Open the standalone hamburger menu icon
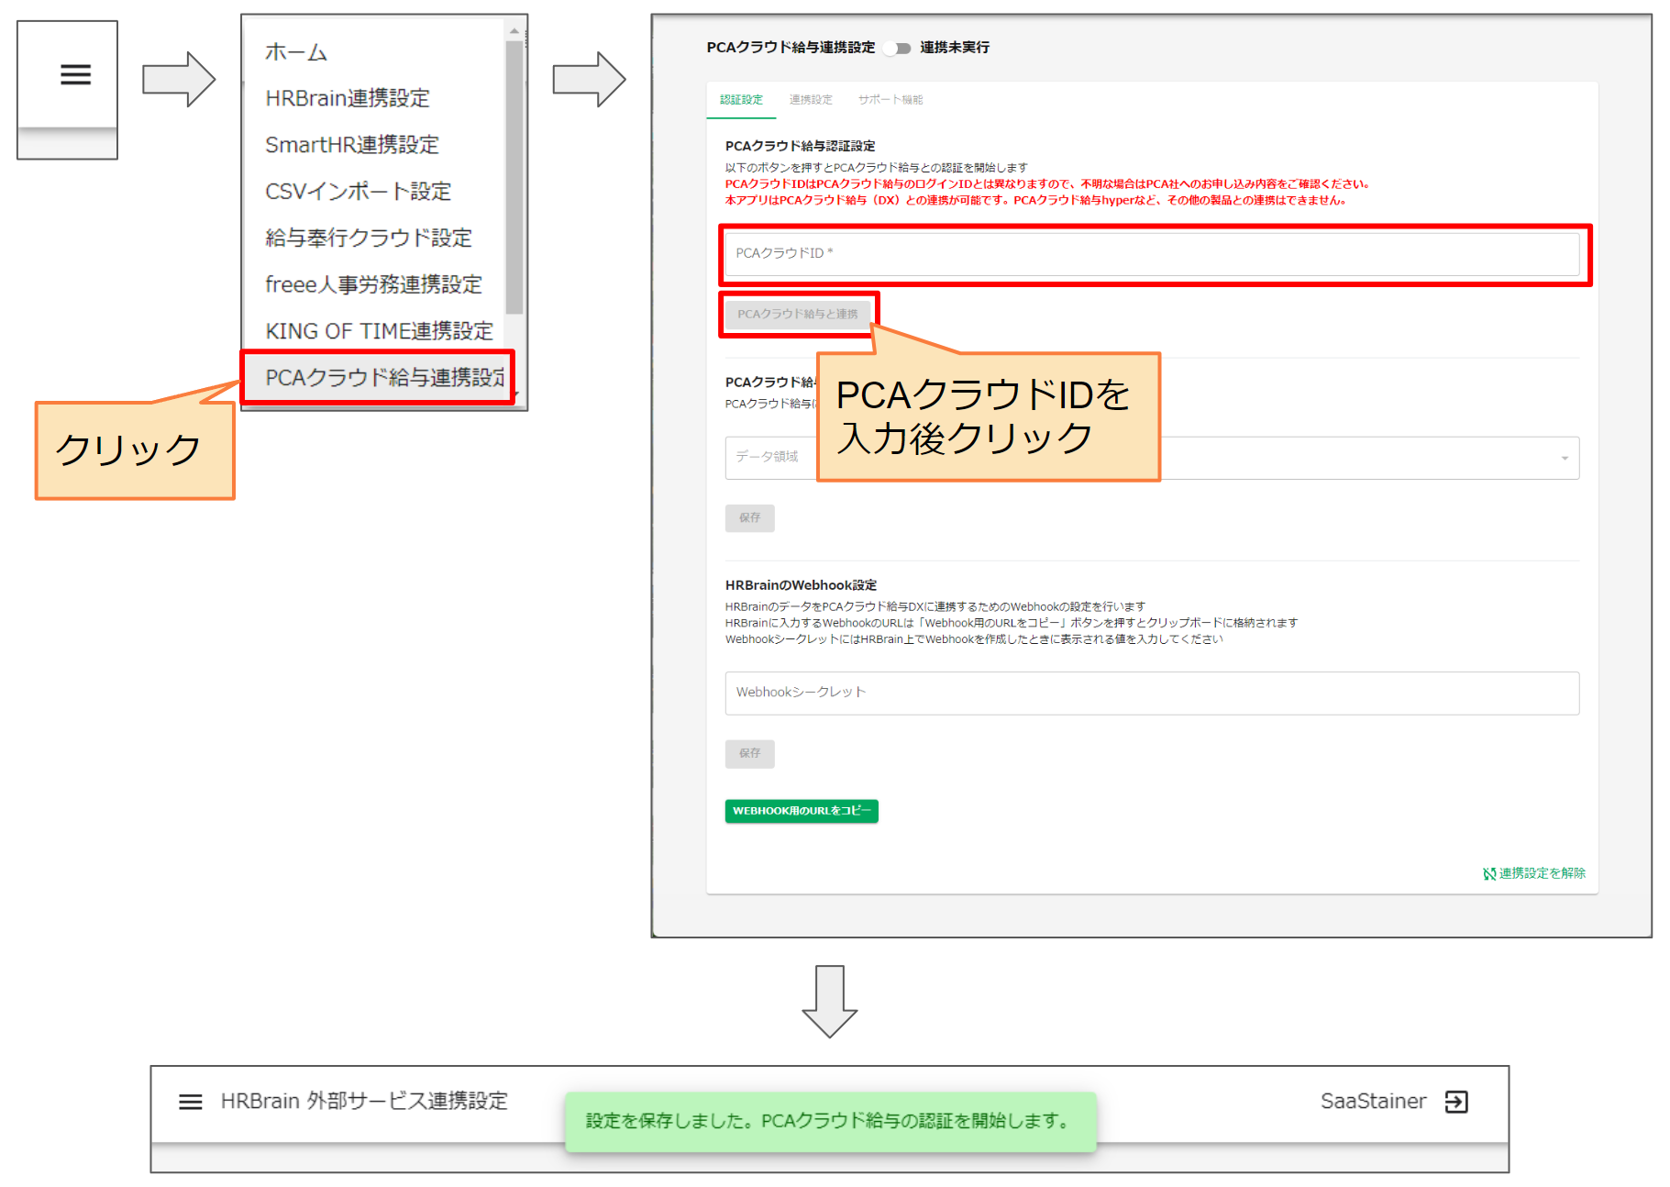Screen dimensions: 1670x1187 [x=75, y=74]
